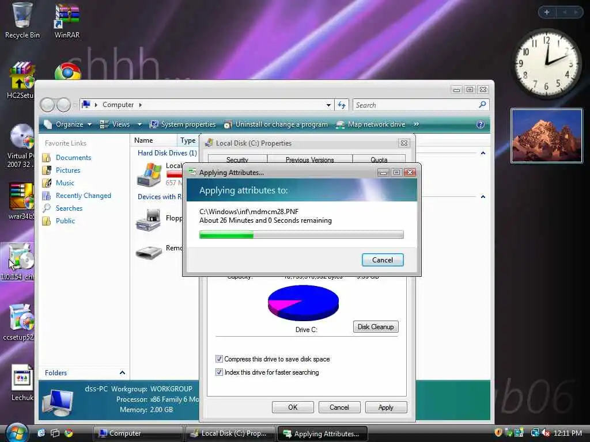The height and width of the screenshot is (442, 590).
Task: Open the Public favorite link
Action: pos(66,221)
